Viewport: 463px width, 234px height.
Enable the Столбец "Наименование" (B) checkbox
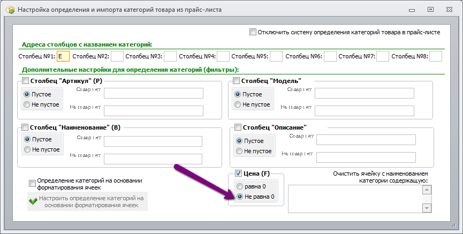25,127
